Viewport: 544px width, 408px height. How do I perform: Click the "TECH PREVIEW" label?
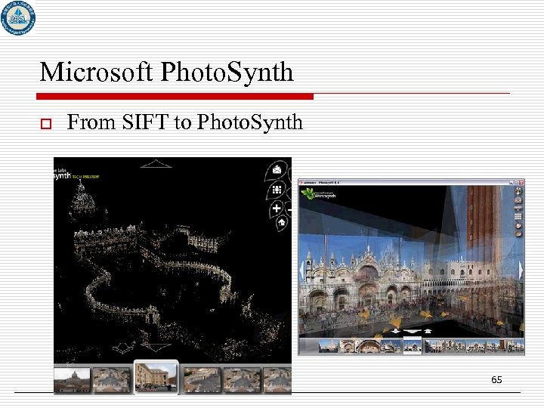click(85, 177)
